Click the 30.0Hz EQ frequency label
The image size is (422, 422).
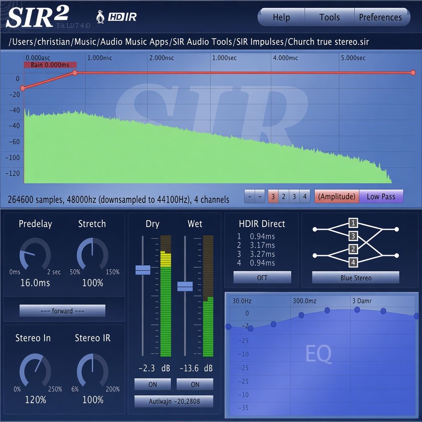coord(242,301)
